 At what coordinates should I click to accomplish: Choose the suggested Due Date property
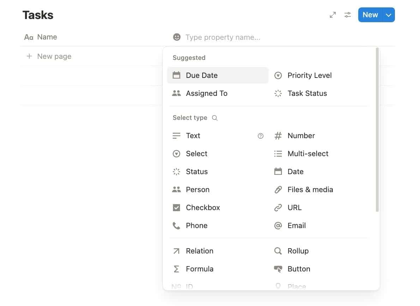(202, 75)
